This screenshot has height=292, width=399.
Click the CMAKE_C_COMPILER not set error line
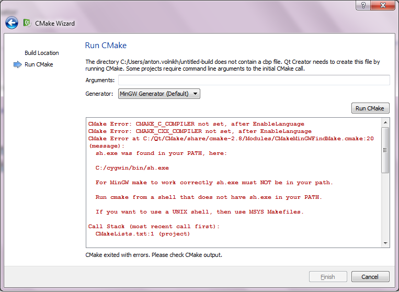196,124
